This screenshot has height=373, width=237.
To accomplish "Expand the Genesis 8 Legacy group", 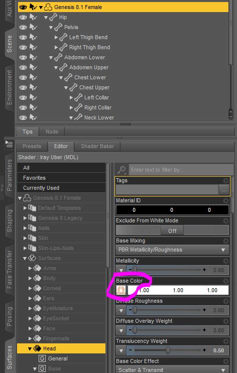I will point(25,218).
